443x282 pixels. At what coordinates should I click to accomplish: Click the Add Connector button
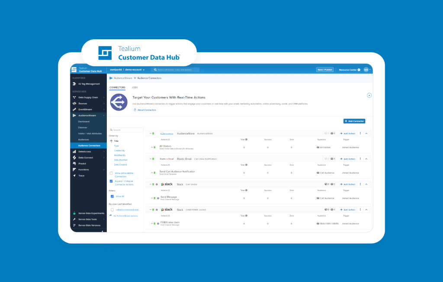[x=354, y=121]
